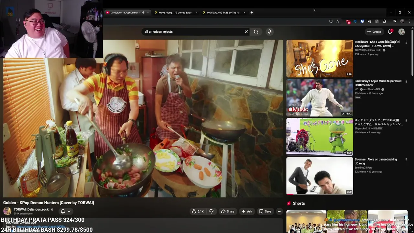Open options for Stromae Alors on danse
414x233 pixels.
pyautogui.click(x=406, y=160)
